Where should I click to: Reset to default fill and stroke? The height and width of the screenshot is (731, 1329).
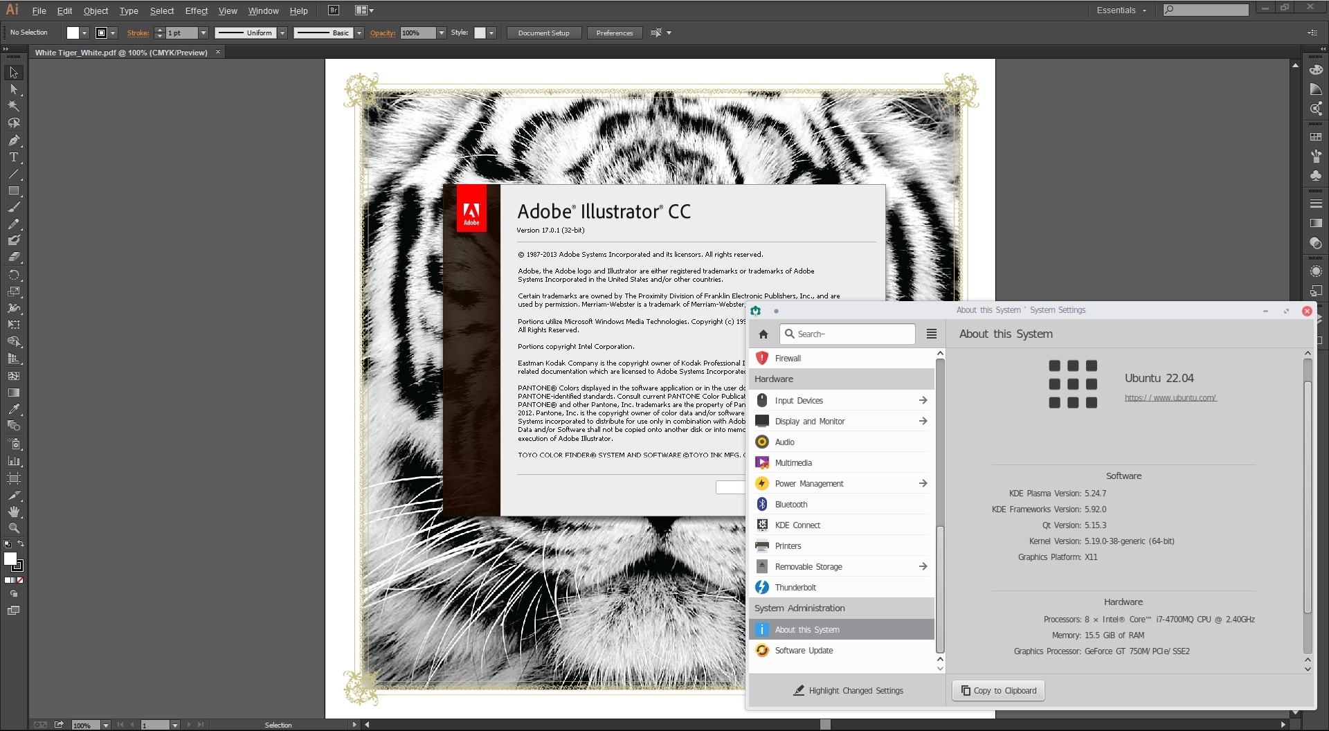[x=8, y=544]
